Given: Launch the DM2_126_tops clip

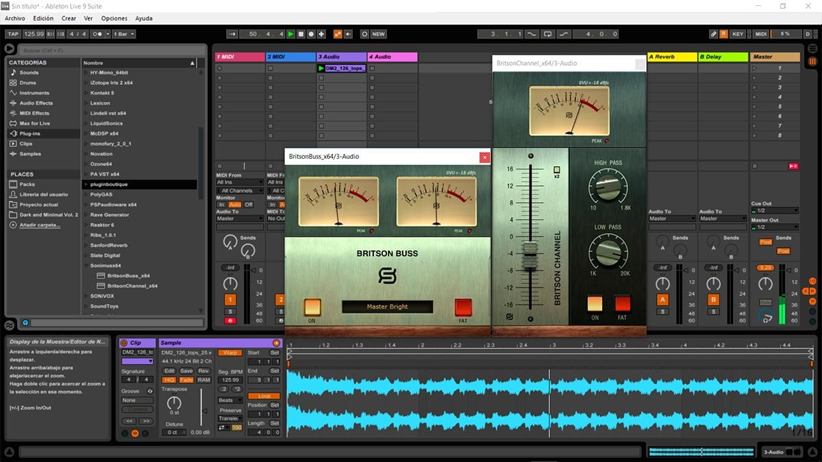Looking at the screenshot, I should (x=321, y=68).
